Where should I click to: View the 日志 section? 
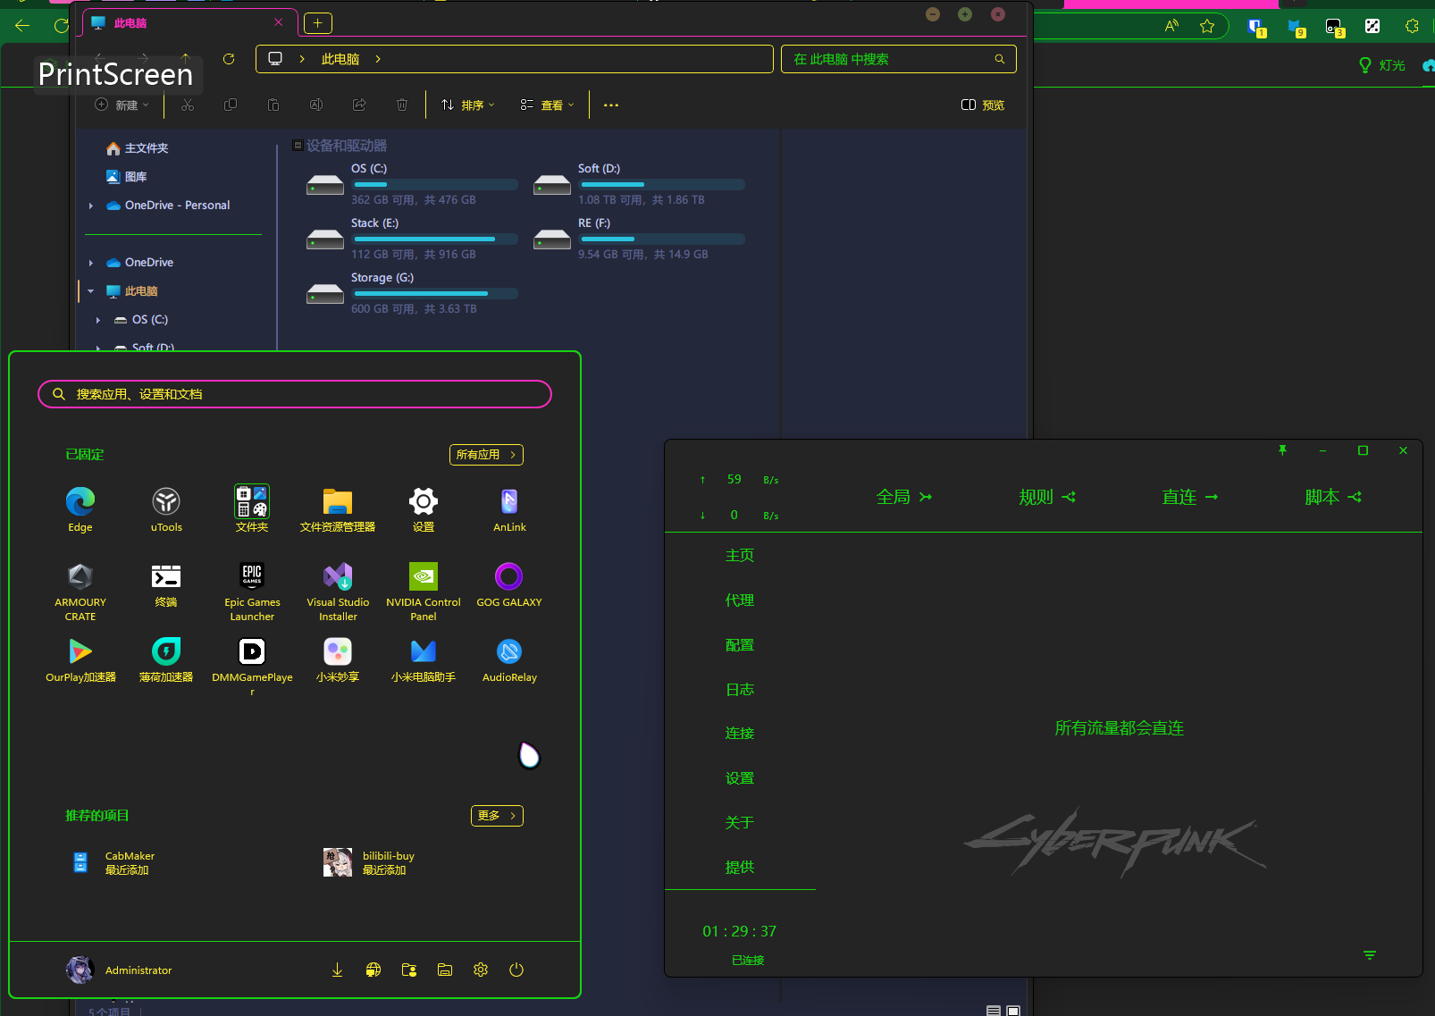point(740,690)
